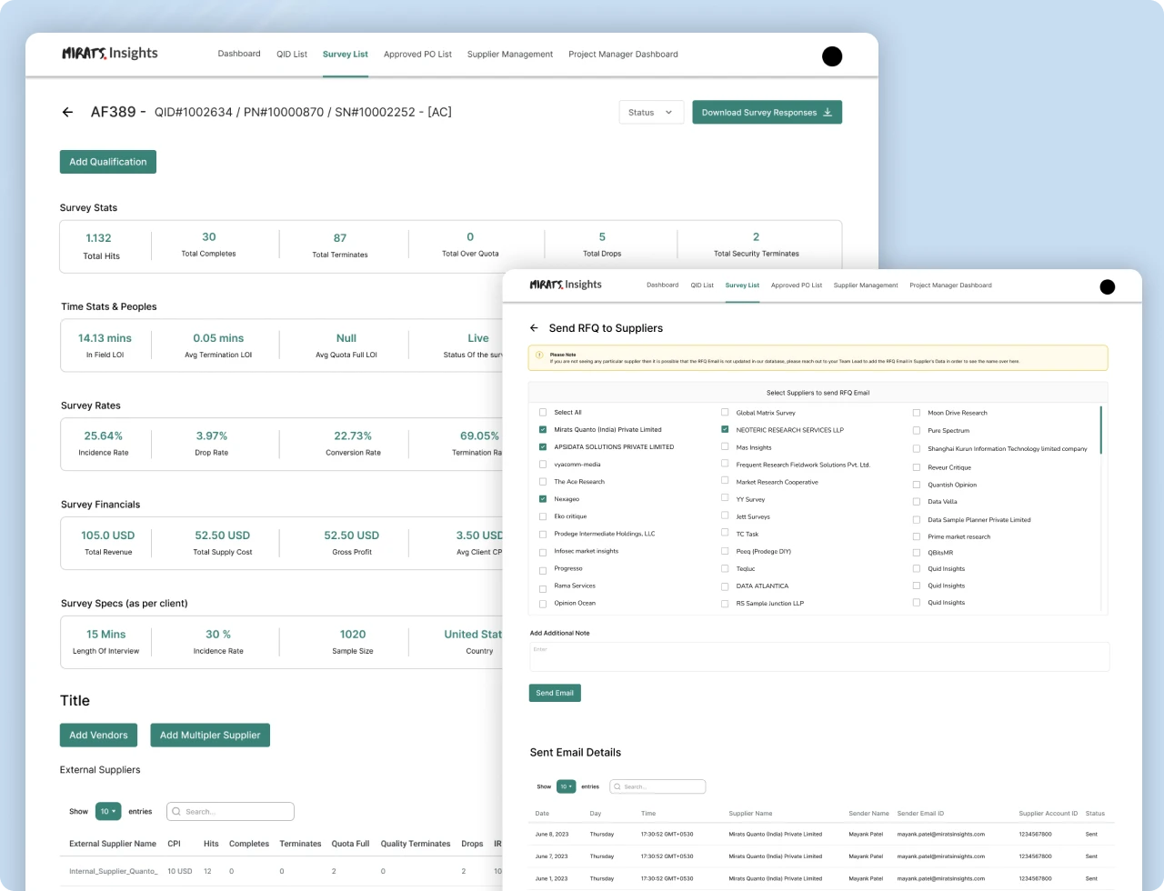Viewport: 1164px width, 891px height.
Task: Click the 25.64% Incidence Rate value
Action: [104, 435]
